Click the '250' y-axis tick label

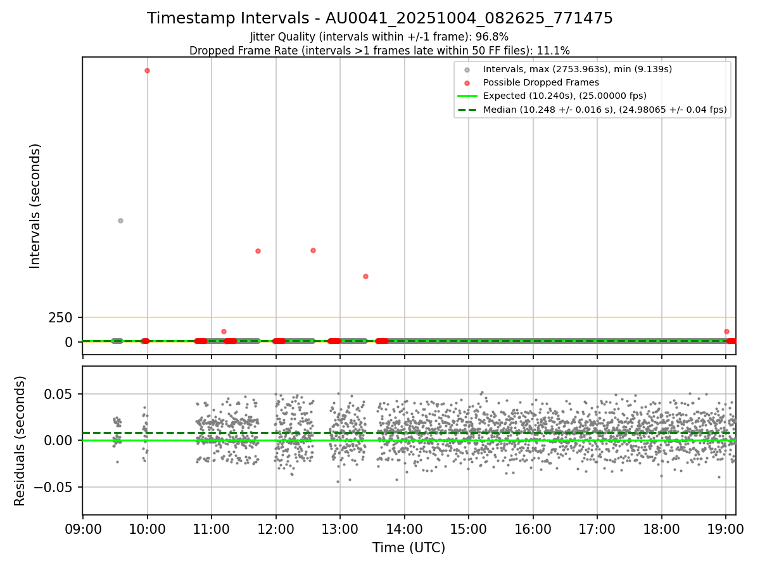click(x=61, y=317)
